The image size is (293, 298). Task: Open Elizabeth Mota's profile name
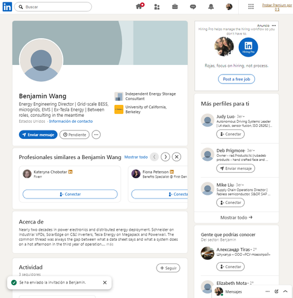tap(232, 283)
